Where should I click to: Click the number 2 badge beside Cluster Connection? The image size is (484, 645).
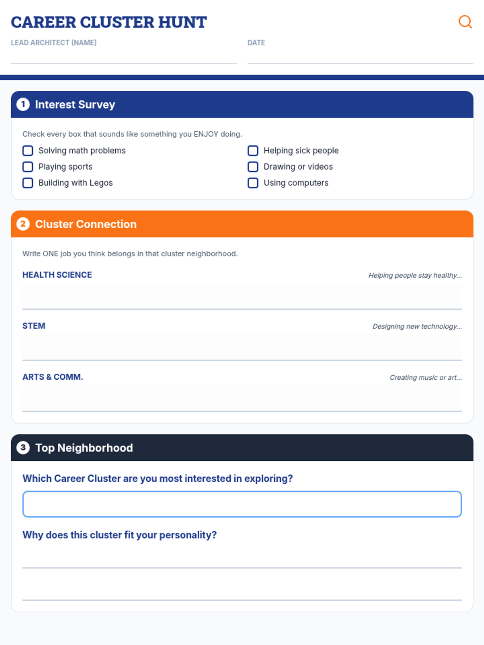[x=23, y=224]
